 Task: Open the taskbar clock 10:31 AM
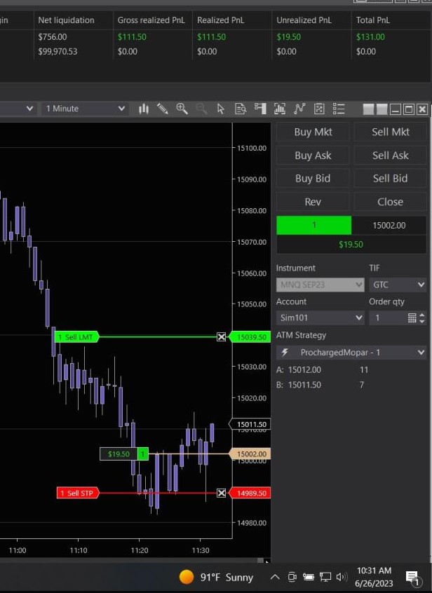coord(374,577)
